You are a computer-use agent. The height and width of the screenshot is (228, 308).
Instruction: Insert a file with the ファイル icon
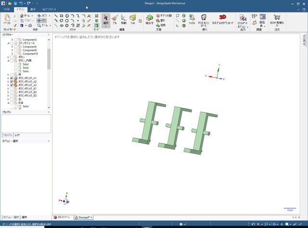tap(192, 19)
